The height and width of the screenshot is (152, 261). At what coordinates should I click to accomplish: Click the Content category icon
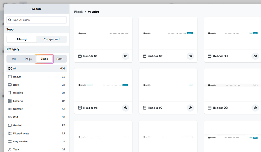coord(10,109)
